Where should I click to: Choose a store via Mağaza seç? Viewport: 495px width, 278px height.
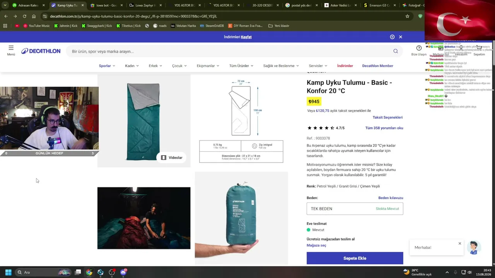[316, 245]
